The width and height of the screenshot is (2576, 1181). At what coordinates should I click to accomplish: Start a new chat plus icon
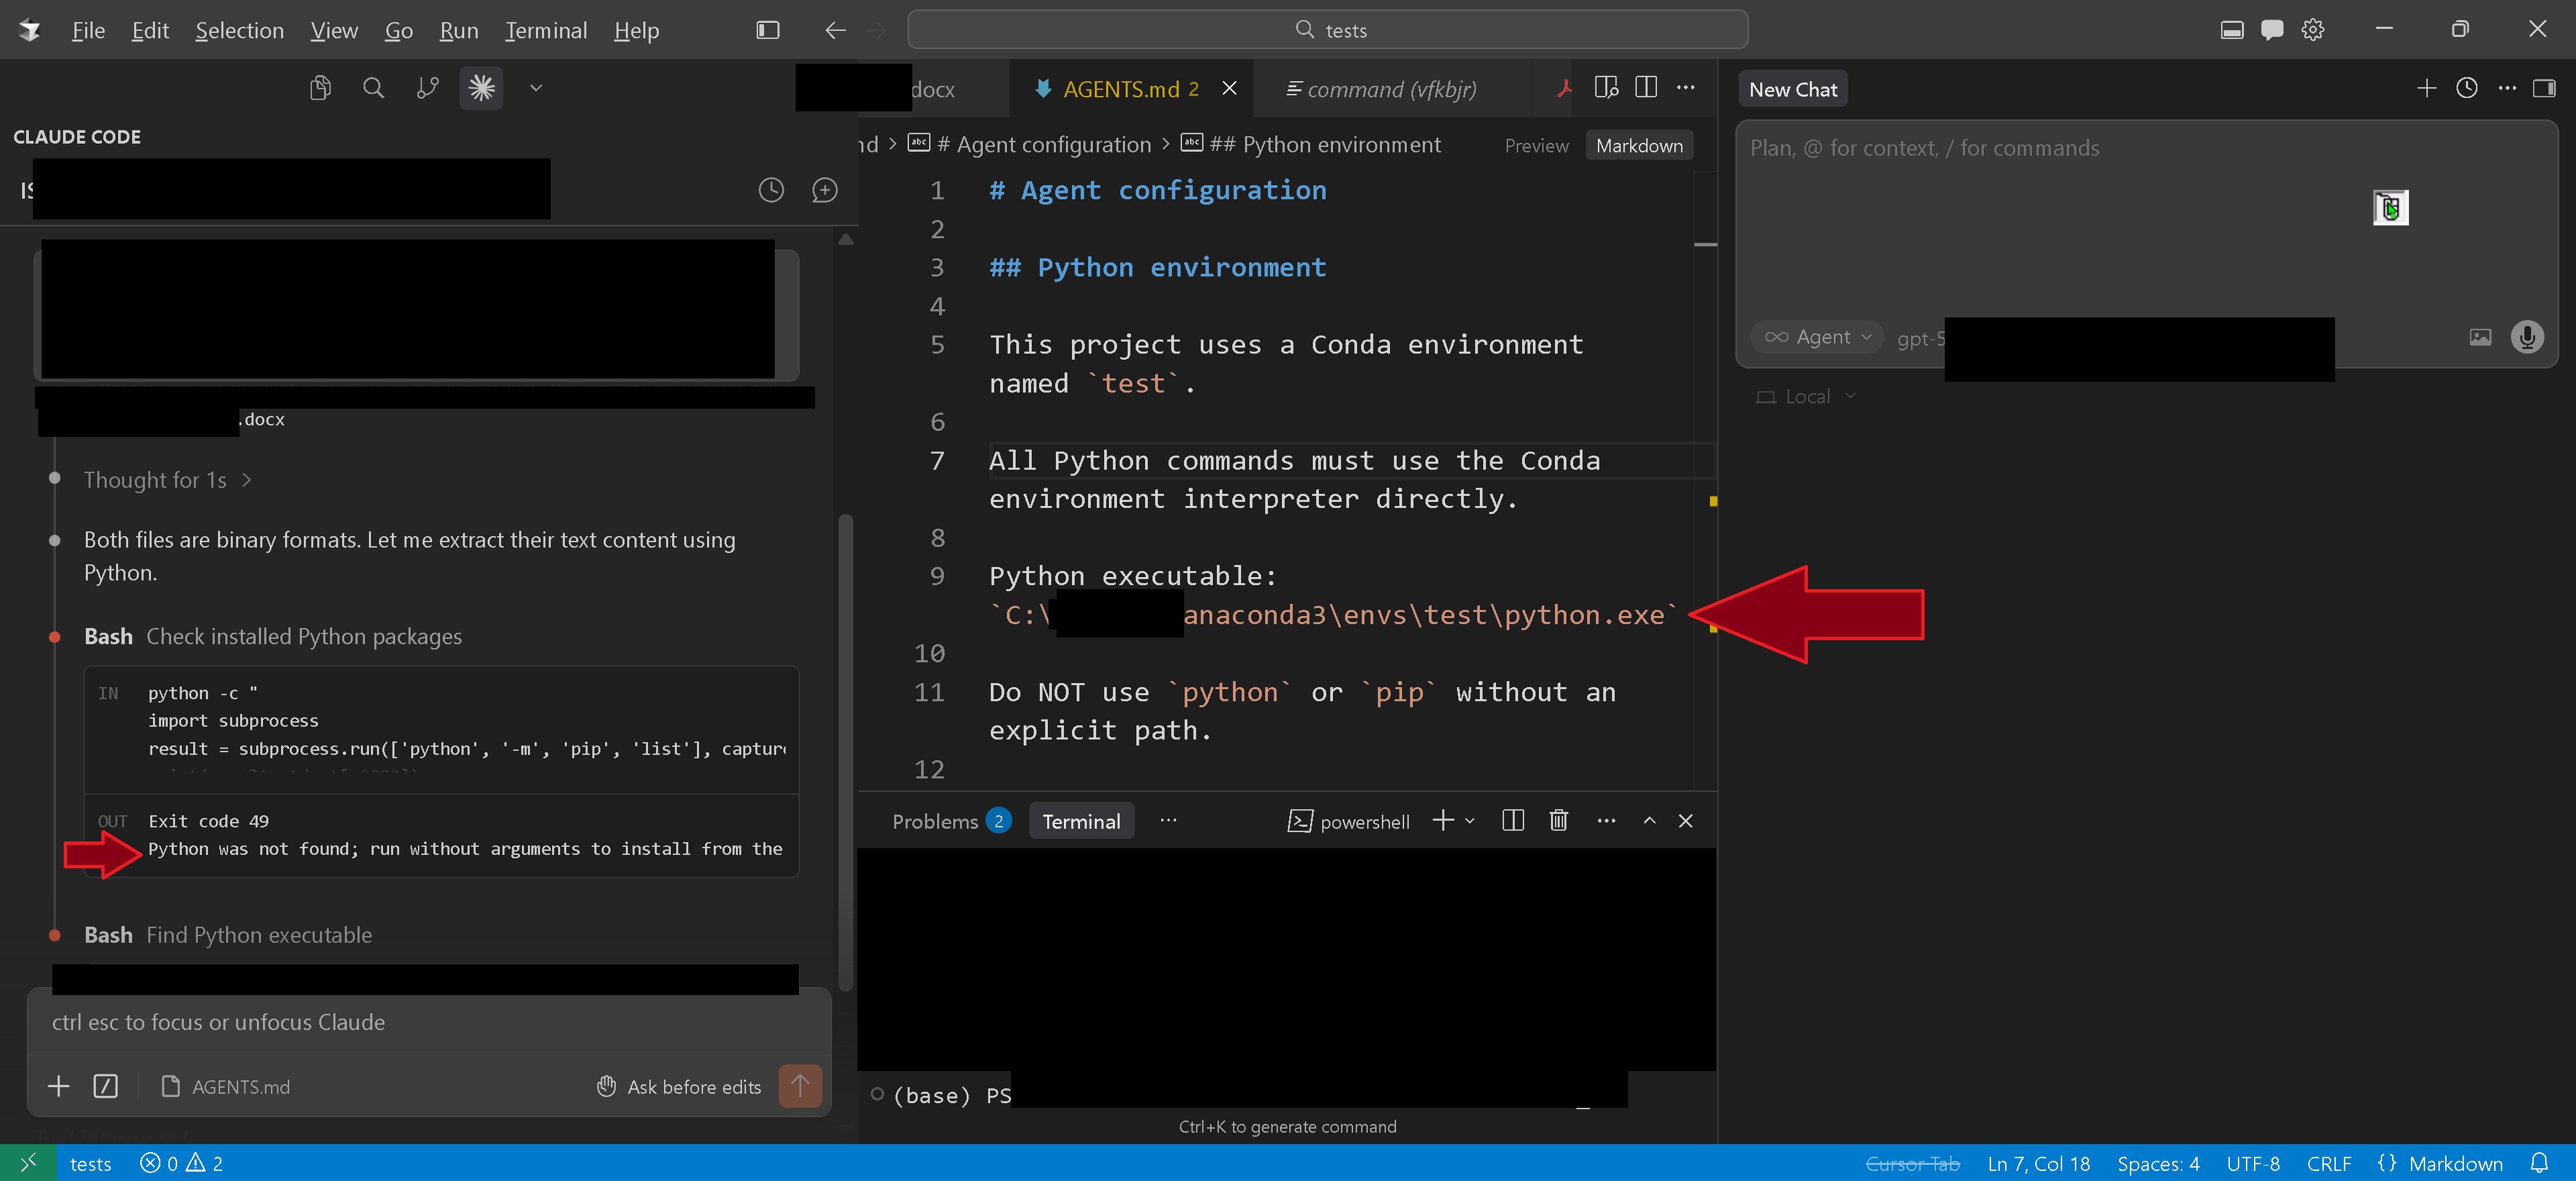(x=2426, y=88)
